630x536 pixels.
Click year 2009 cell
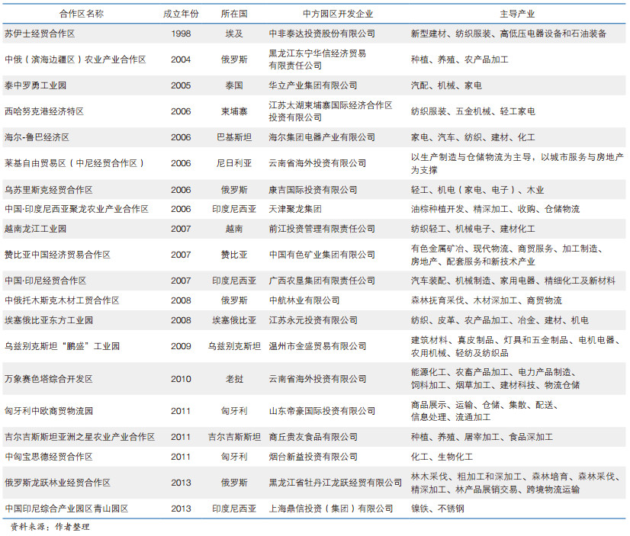tap(181, 346)
